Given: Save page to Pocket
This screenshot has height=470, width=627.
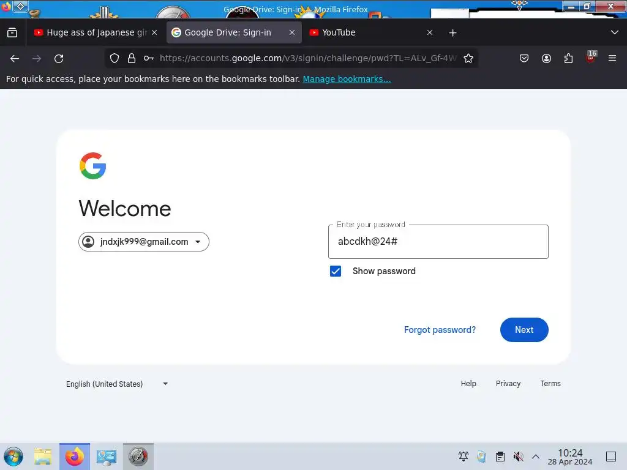Looking at the screenshot, I should click(524, 58).
